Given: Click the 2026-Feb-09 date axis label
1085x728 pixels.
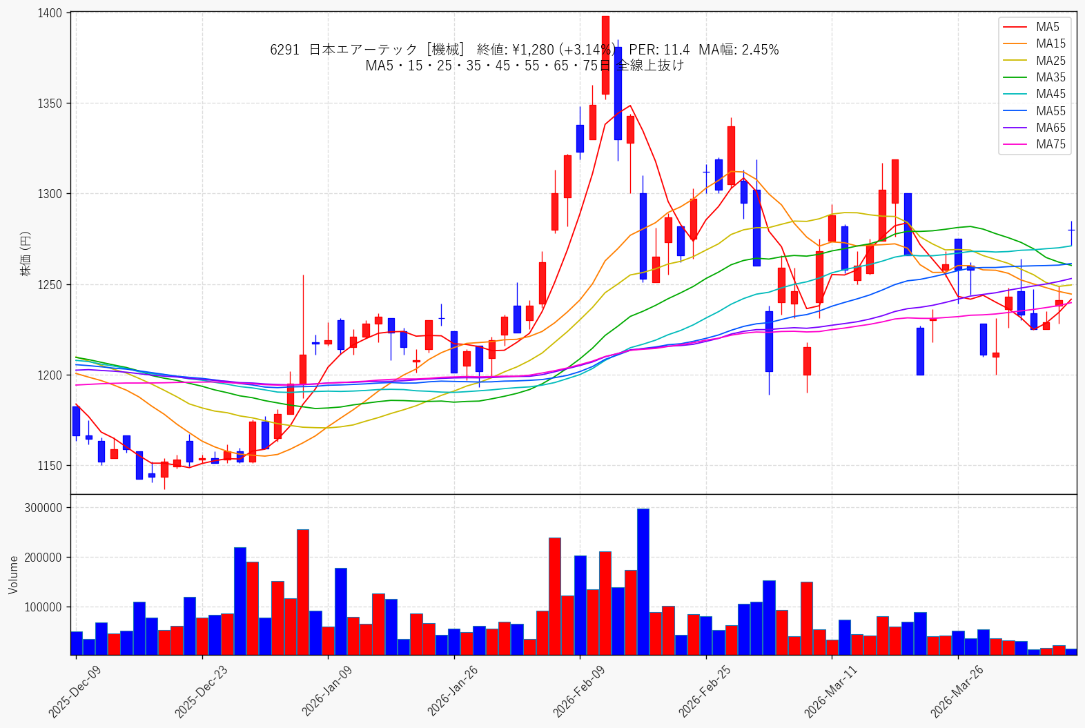Looking at the screenshot, I should click(579, 692).
